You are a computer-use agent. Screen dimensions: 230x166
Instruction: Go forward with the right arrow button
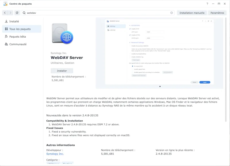coord(10,13)
